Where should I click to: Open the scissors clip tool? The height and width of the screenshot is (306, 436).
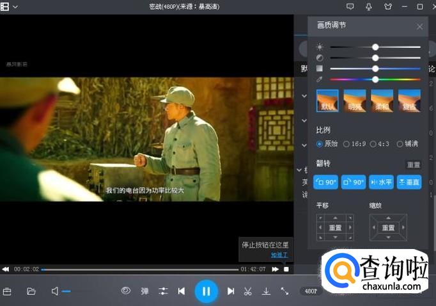point(247,291)
